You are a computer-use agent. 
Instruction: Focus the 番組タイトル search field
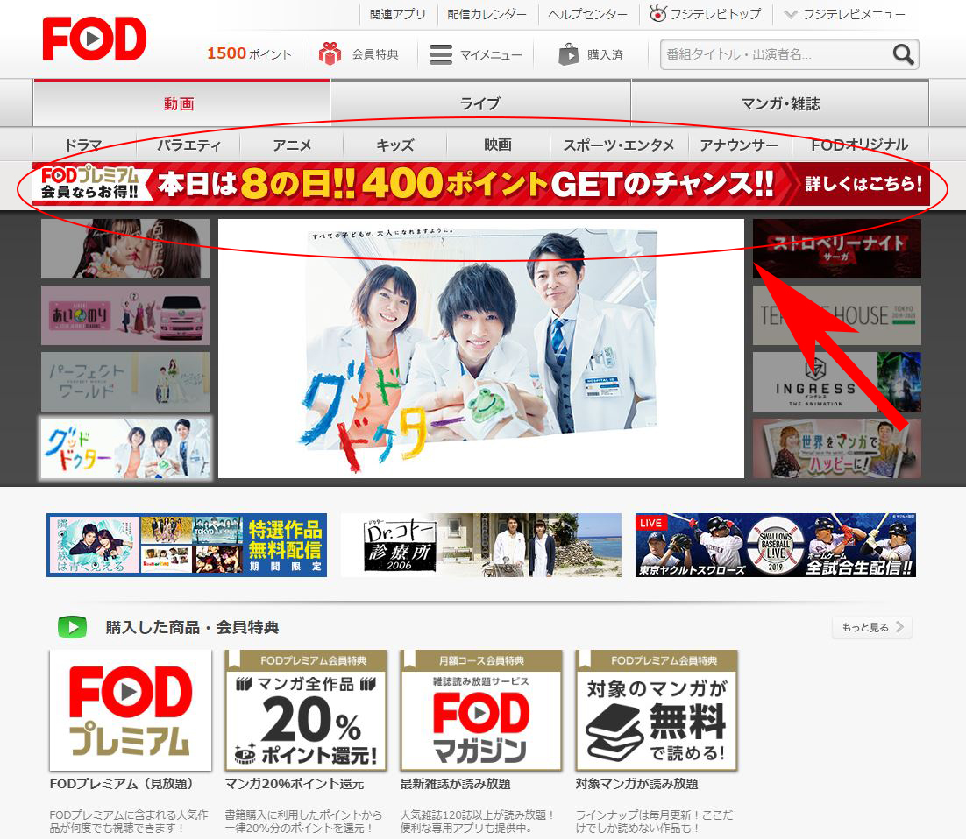(x=777, y=54)
